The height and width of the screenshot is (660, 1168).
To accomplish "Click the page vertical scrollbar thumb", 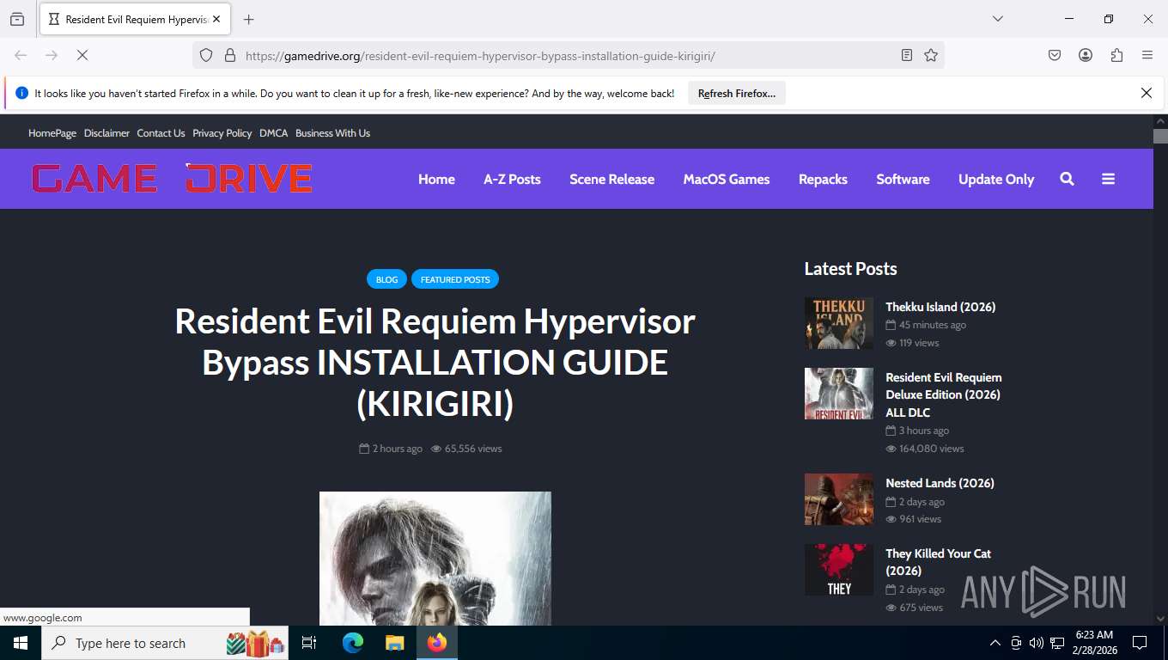I will (x=1160, y=136).
